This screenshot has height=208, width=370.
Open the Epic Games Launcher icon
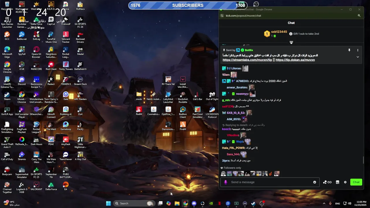[x=7, y=22]
